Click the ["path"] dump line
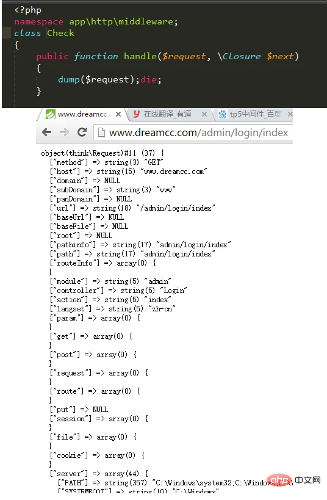The image size is (327, 500). (132, 254)
